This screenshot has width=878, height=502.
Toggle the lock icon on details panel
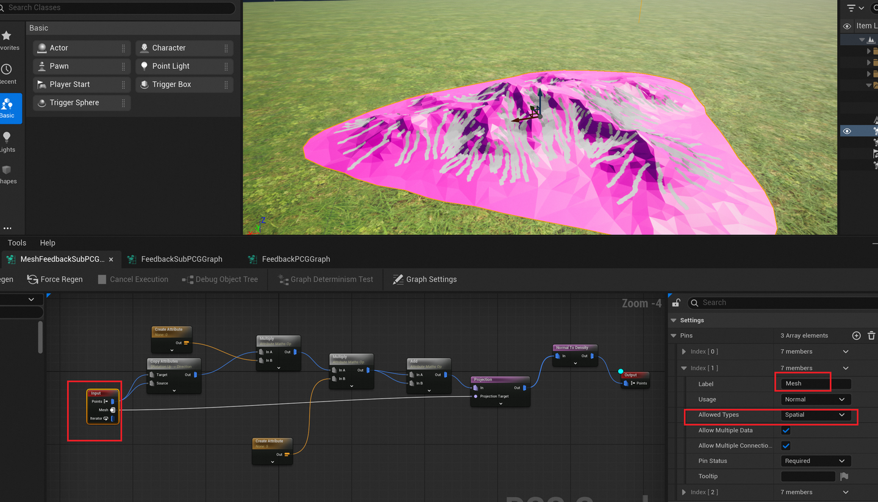tap(676, 303)
